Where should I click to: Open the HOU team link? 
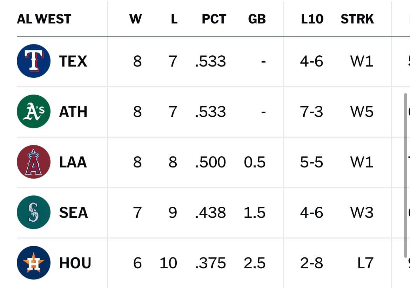[75, 263]
